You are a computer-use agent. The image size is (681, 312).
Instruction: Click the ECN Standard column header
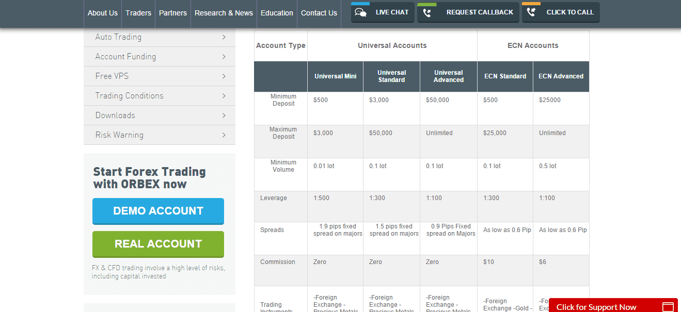pyautogui.click(x=505, y=76)
